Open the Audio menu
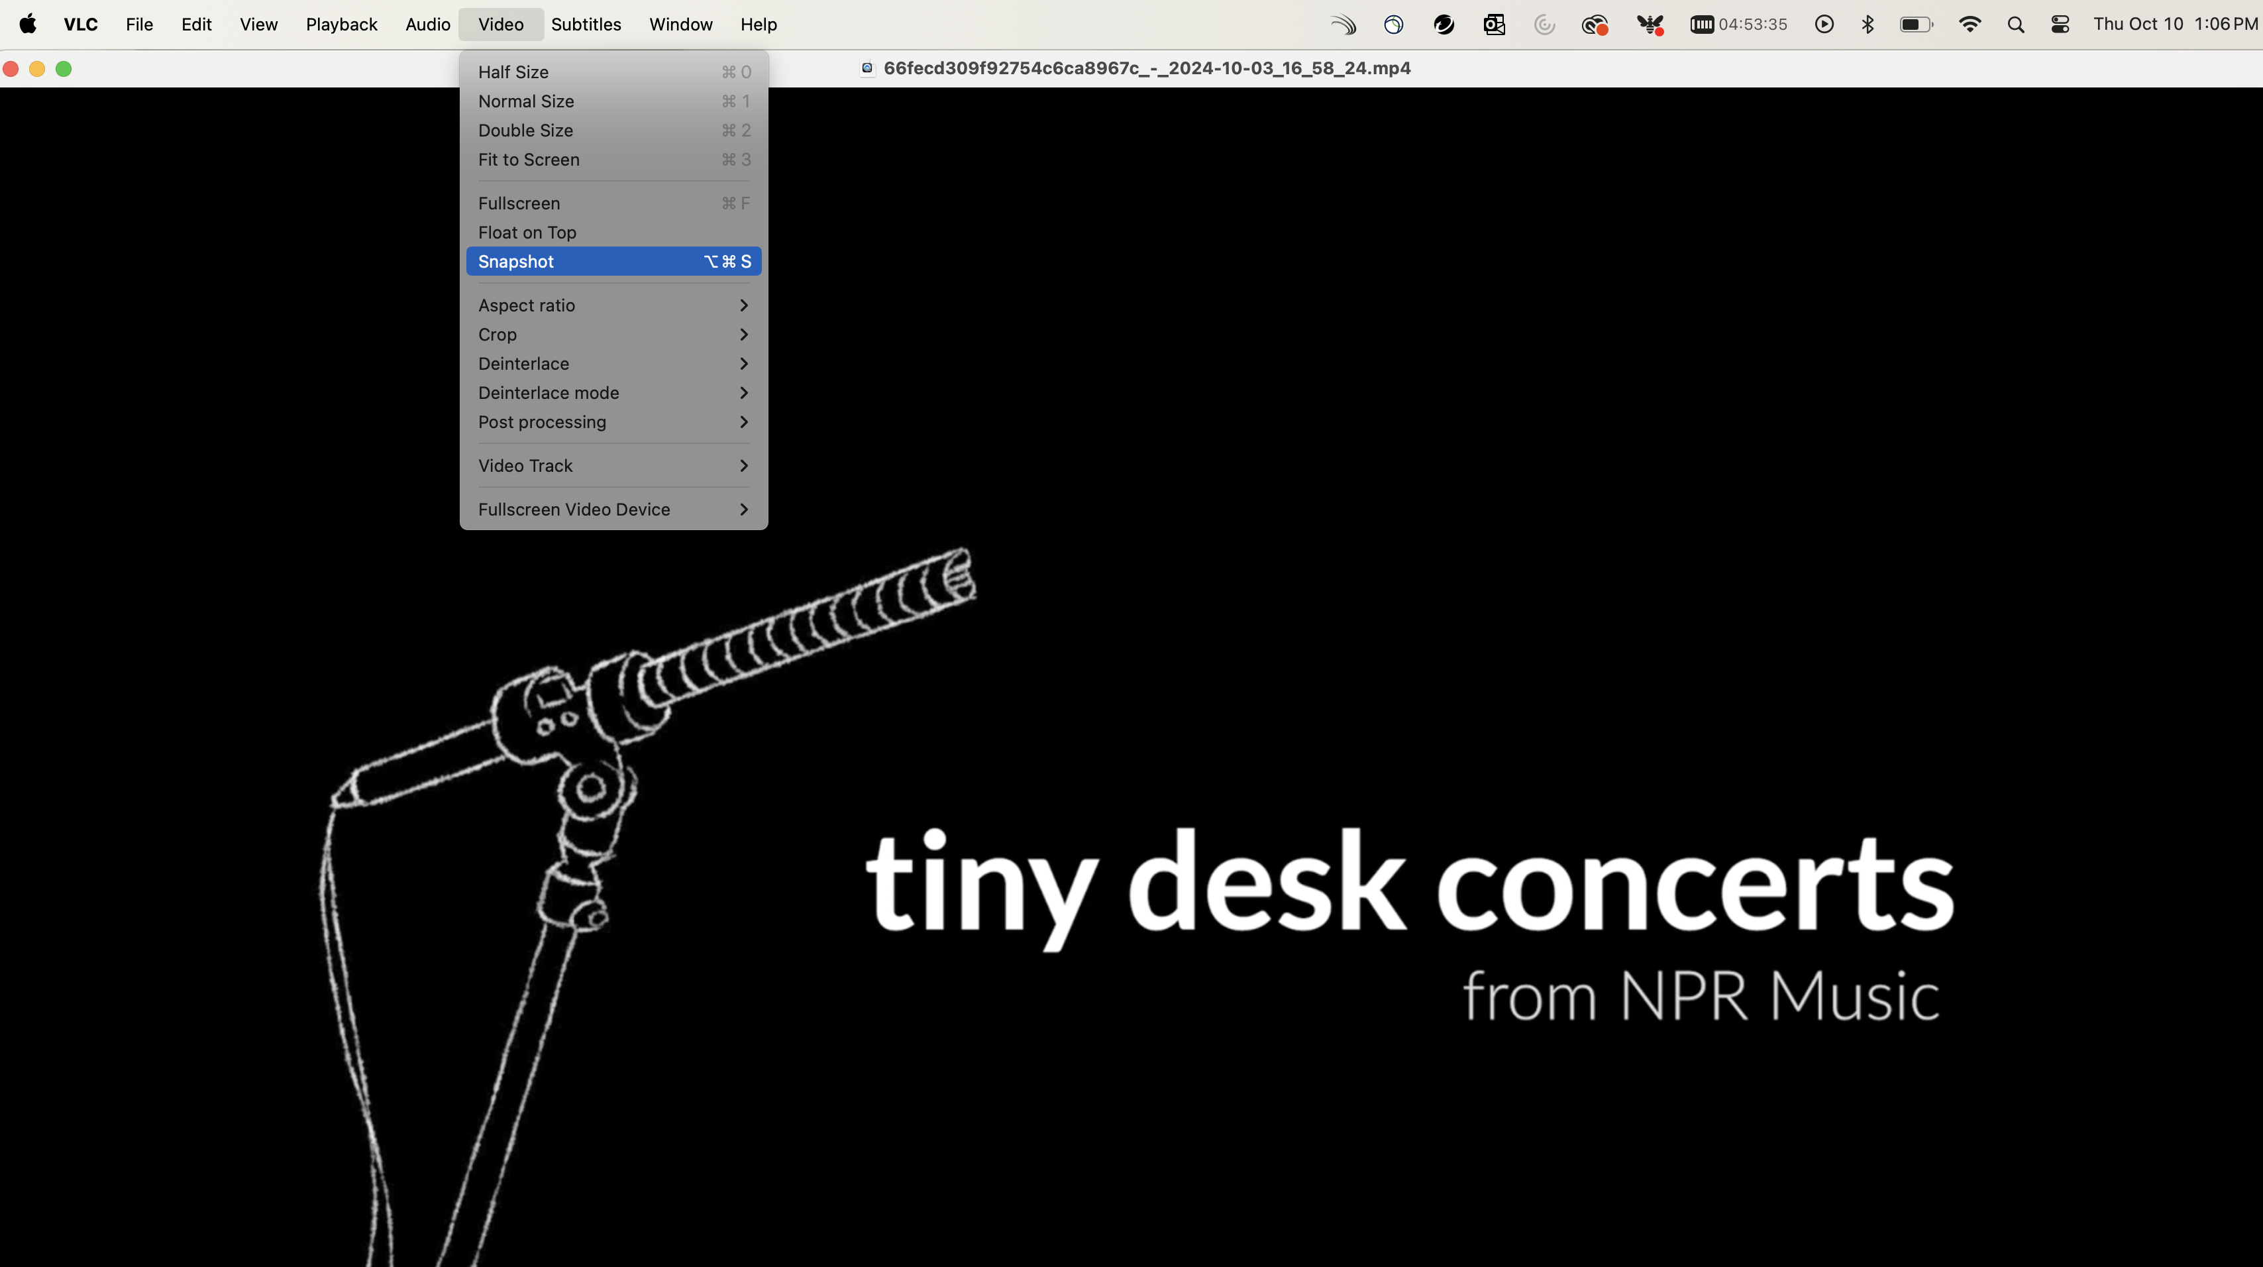Viewport: 2263px width, 1267px height. (x=428, y=24)
